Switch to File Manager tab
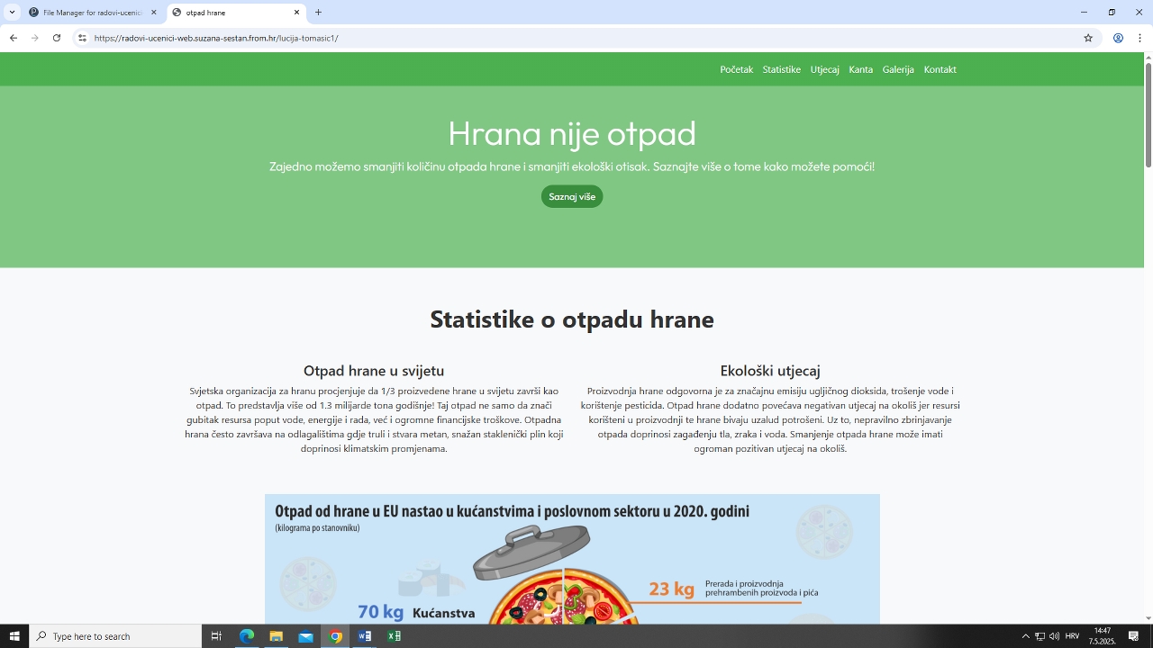The image size is (1153, 648). pyautogui.click(x=90, y=13)
